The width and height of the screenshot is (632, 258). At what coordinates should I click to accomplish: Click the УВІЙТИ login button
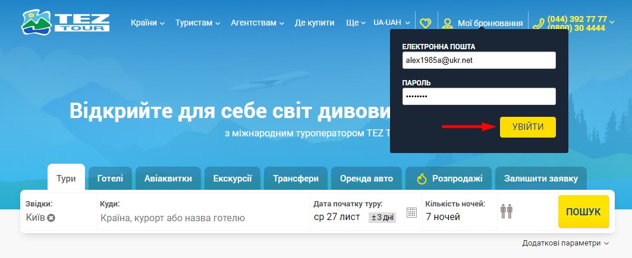point(527,127)
